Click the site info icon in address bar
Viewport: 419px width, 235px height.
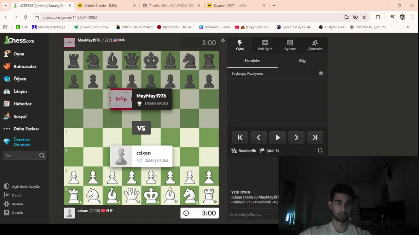tap(37, 17)
